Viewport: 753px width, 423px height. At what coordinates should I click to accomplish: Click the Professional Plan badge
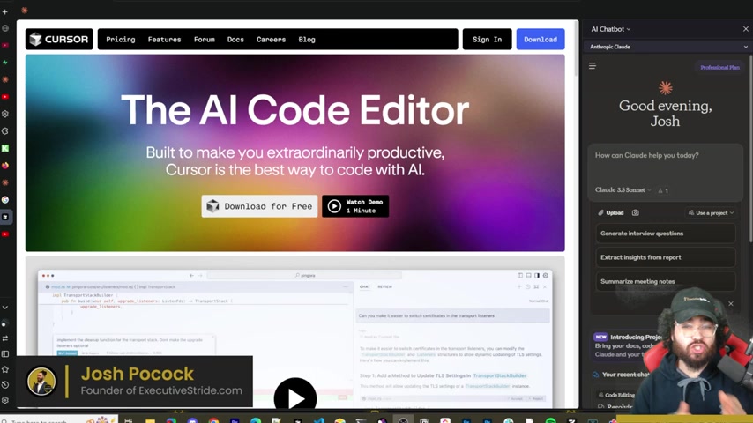[x=719, y=67]
